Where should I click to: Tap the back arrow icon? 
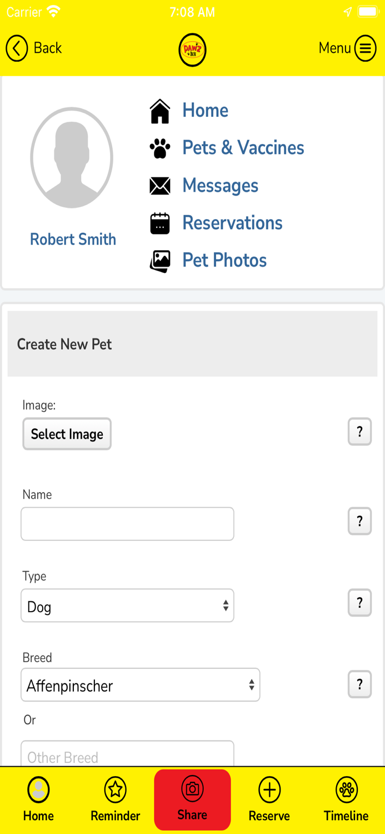click(17, 48)
